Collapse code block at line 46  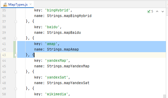pos(16,72)
